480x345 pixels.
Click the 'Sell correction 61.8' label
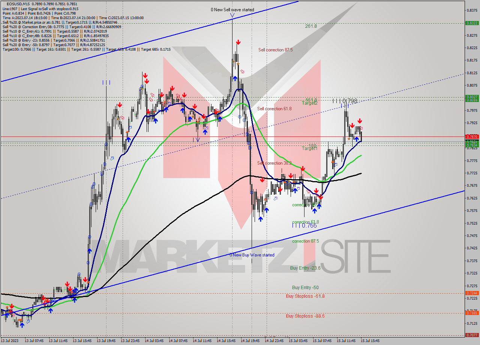click(x=274, y=109)
